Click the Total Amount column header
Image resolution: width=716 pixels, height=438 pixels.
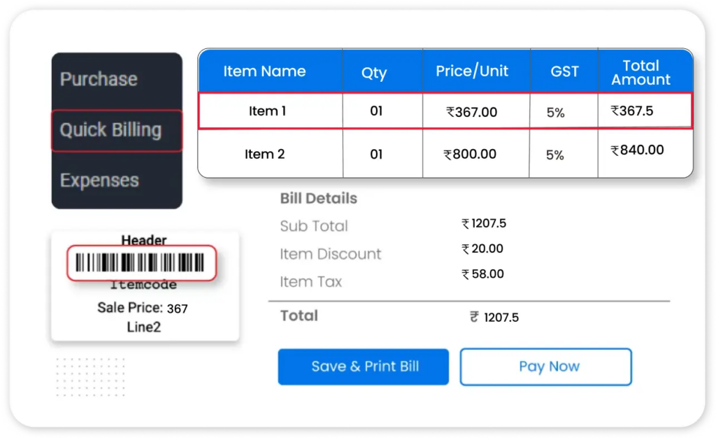640,72
